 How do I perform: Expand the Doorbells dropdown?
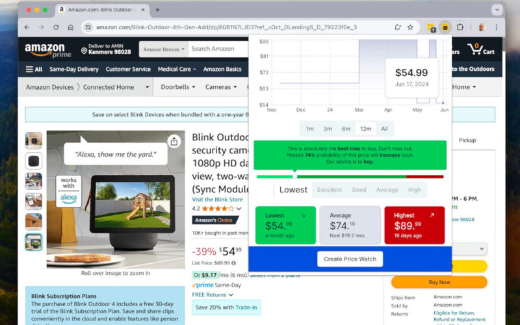tap(177, 87)
